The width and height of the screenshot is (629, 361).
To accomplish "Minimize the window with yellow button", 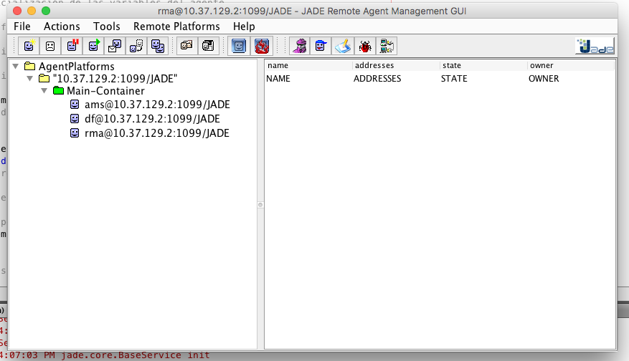I will point(32,11).
